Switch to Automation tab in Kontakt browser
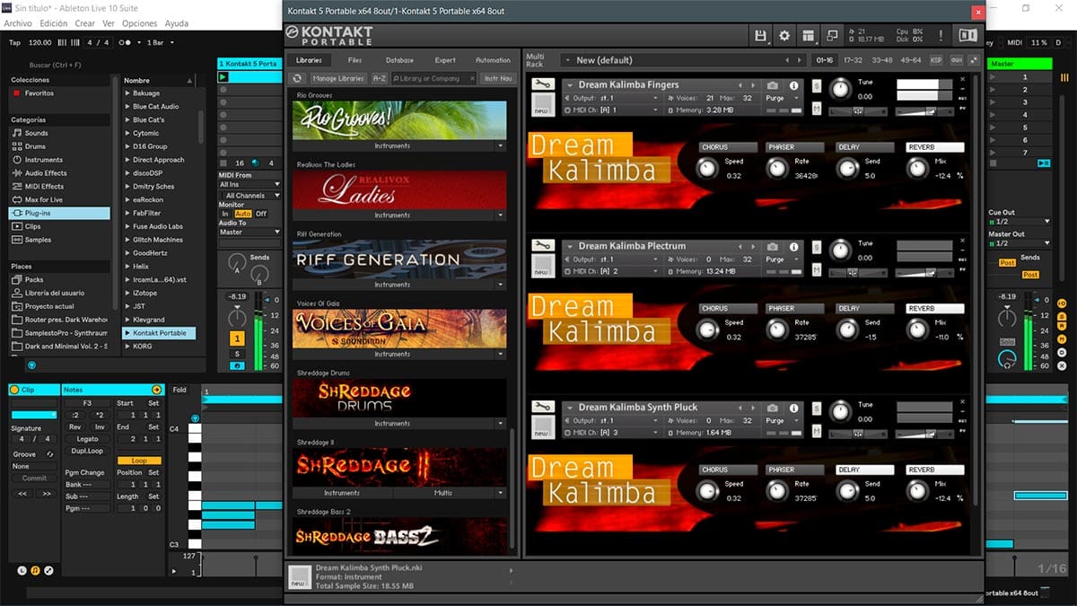Viewport: 1077px width, 606px height. coord(493,60)
